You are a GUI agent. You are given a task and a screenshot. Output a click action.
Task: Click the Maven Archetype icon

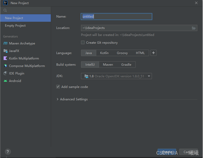[x=5, y=43]
